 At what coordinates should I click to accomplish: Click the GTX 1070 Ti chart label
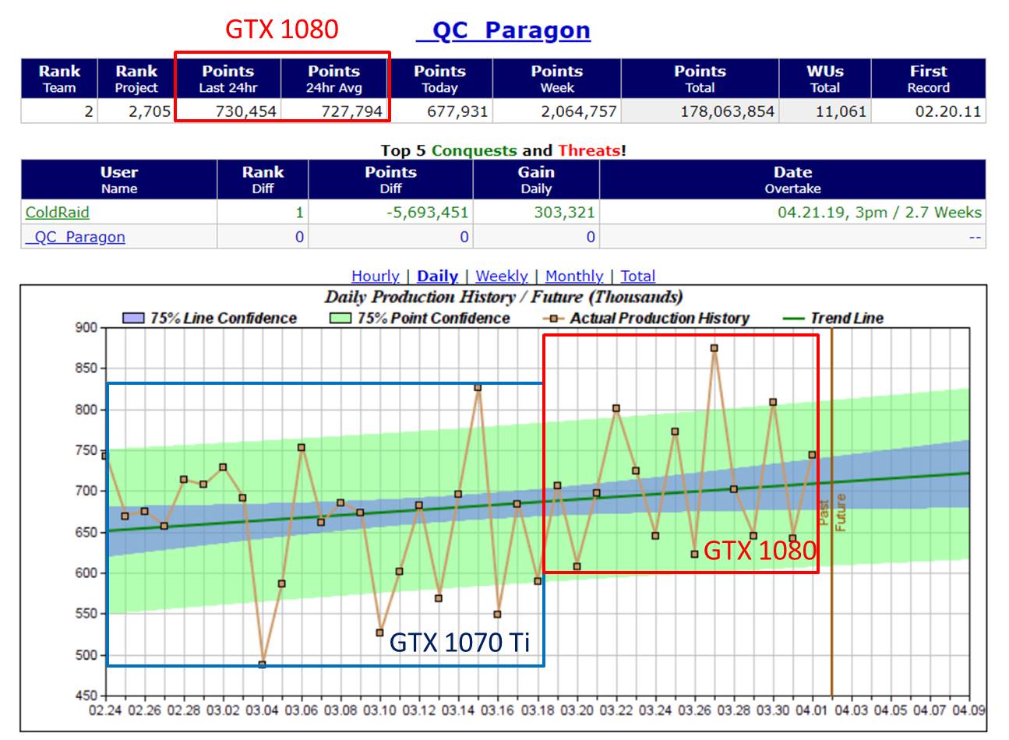(459, 643)
